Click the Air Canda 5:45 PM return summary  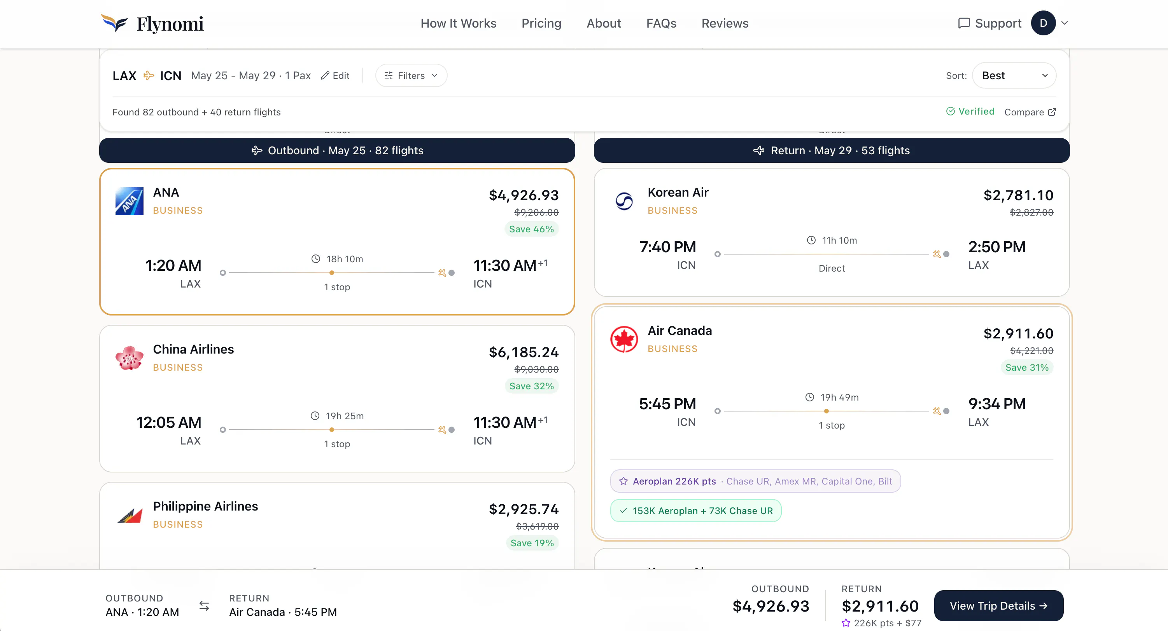(283, 612)
